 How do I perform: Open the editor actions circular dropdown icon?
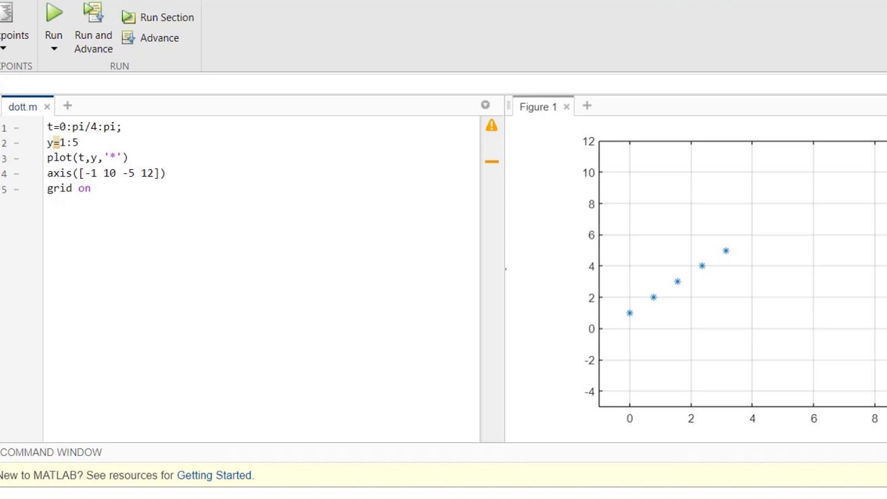485,105
